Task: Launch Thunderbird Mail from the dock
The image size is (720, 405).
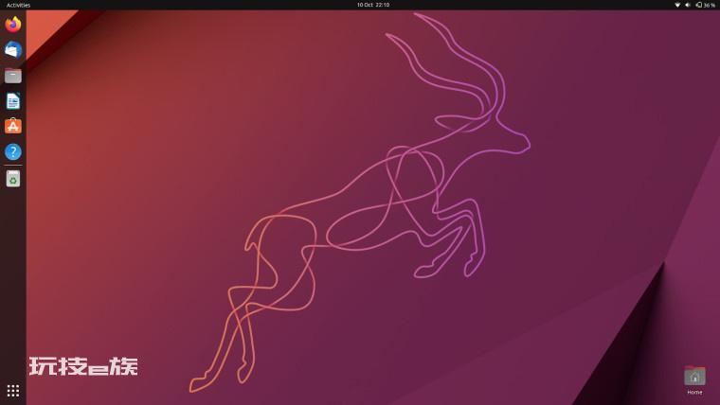Action: [x=13, y=49]
